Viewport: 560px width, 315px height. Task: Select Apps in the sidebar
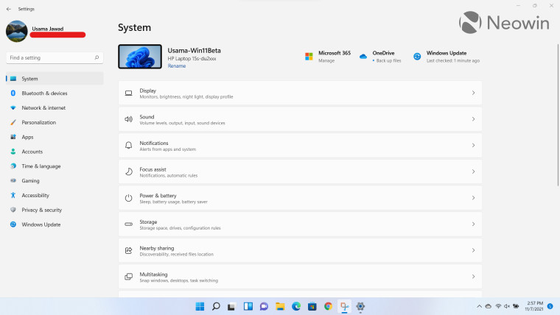pyautogui.click(x=55, y=137)
